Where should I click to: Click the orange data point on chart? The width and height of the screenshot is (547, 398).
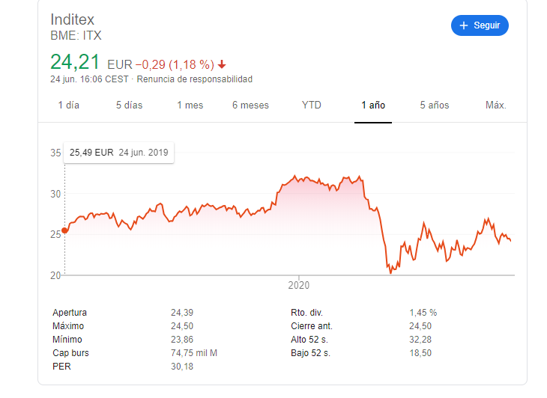click(x=64, y=230)
